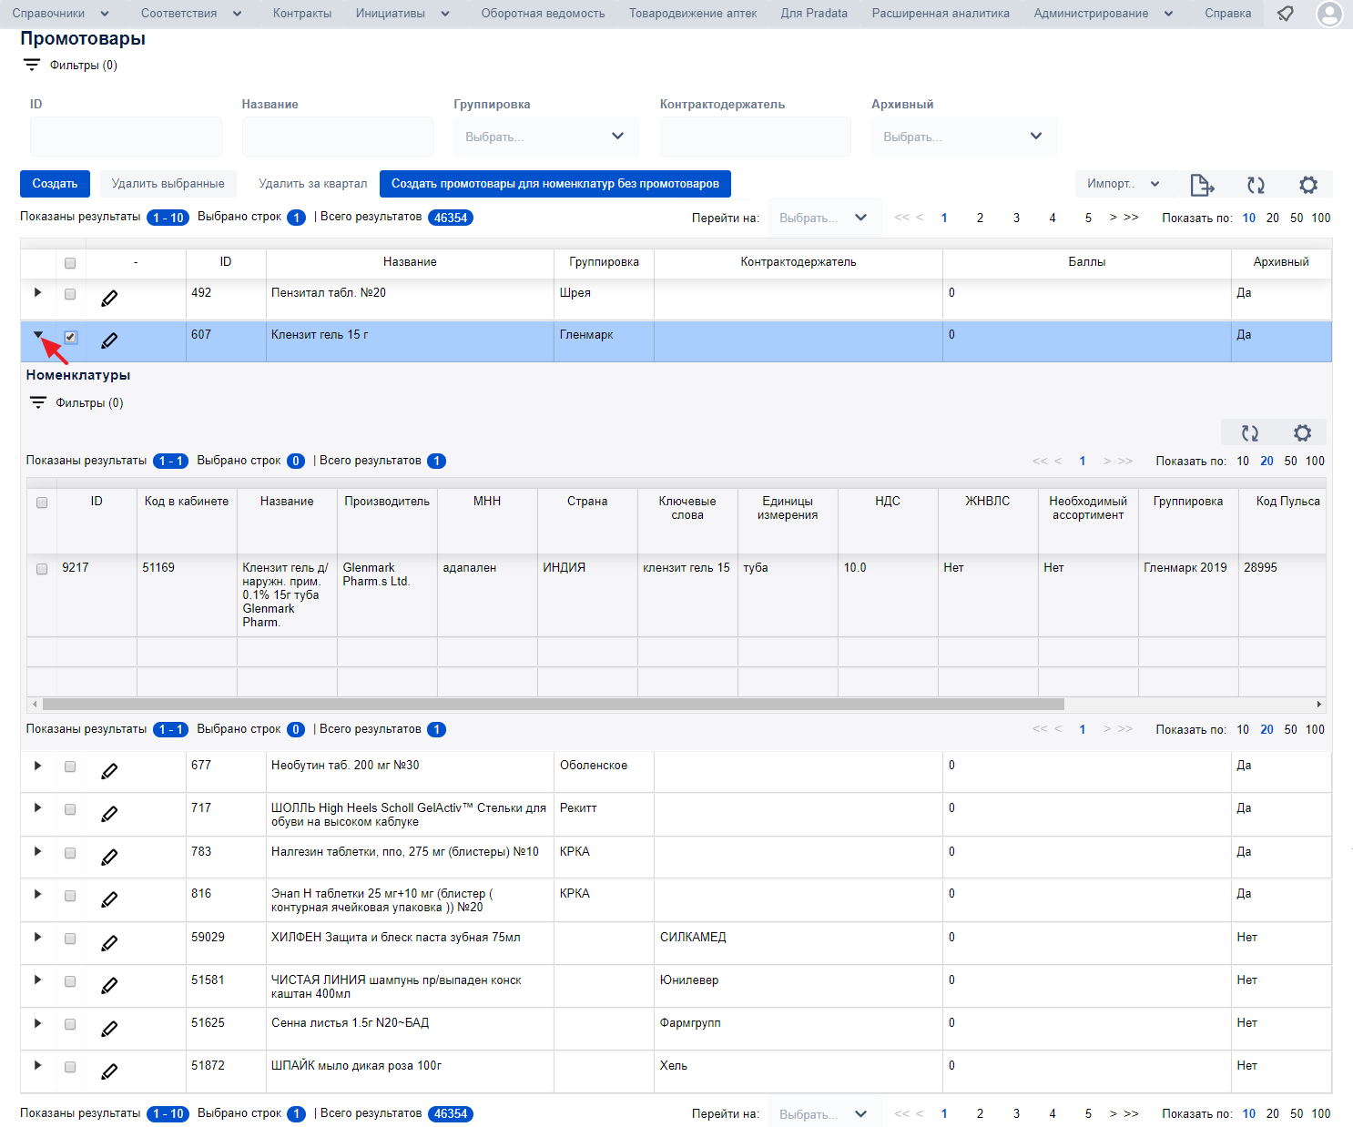This screenshot has height=1127, width=1353.
Task: Open Промотовары table settings gear
Action: click(x=1308, y=185)
